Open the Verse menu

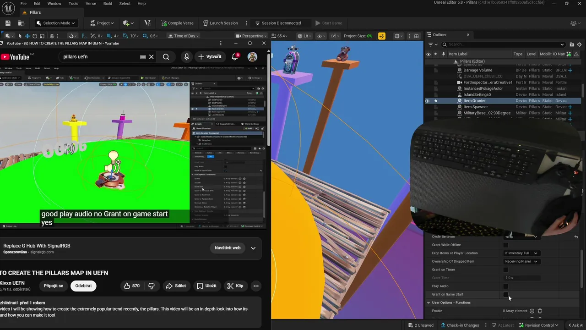(91, 3)
